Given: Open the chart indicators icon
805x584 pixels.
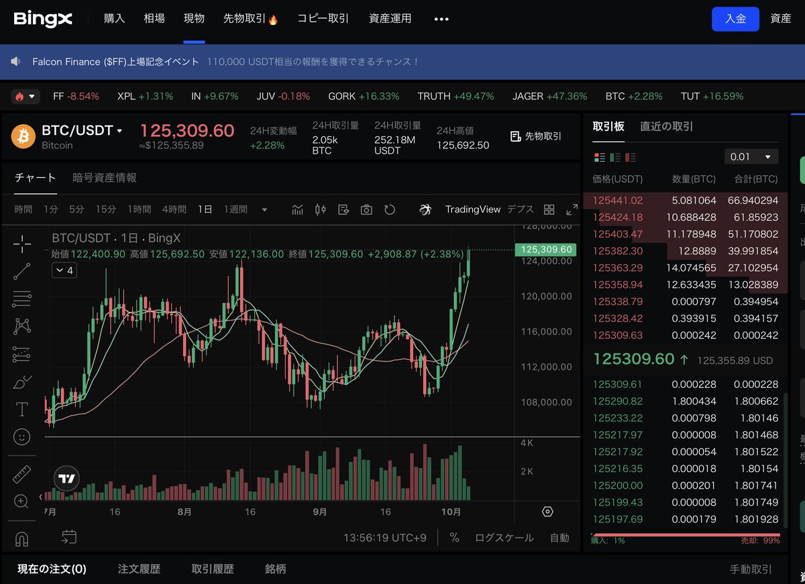Looking at the screenshot, I should pos(298,209).
